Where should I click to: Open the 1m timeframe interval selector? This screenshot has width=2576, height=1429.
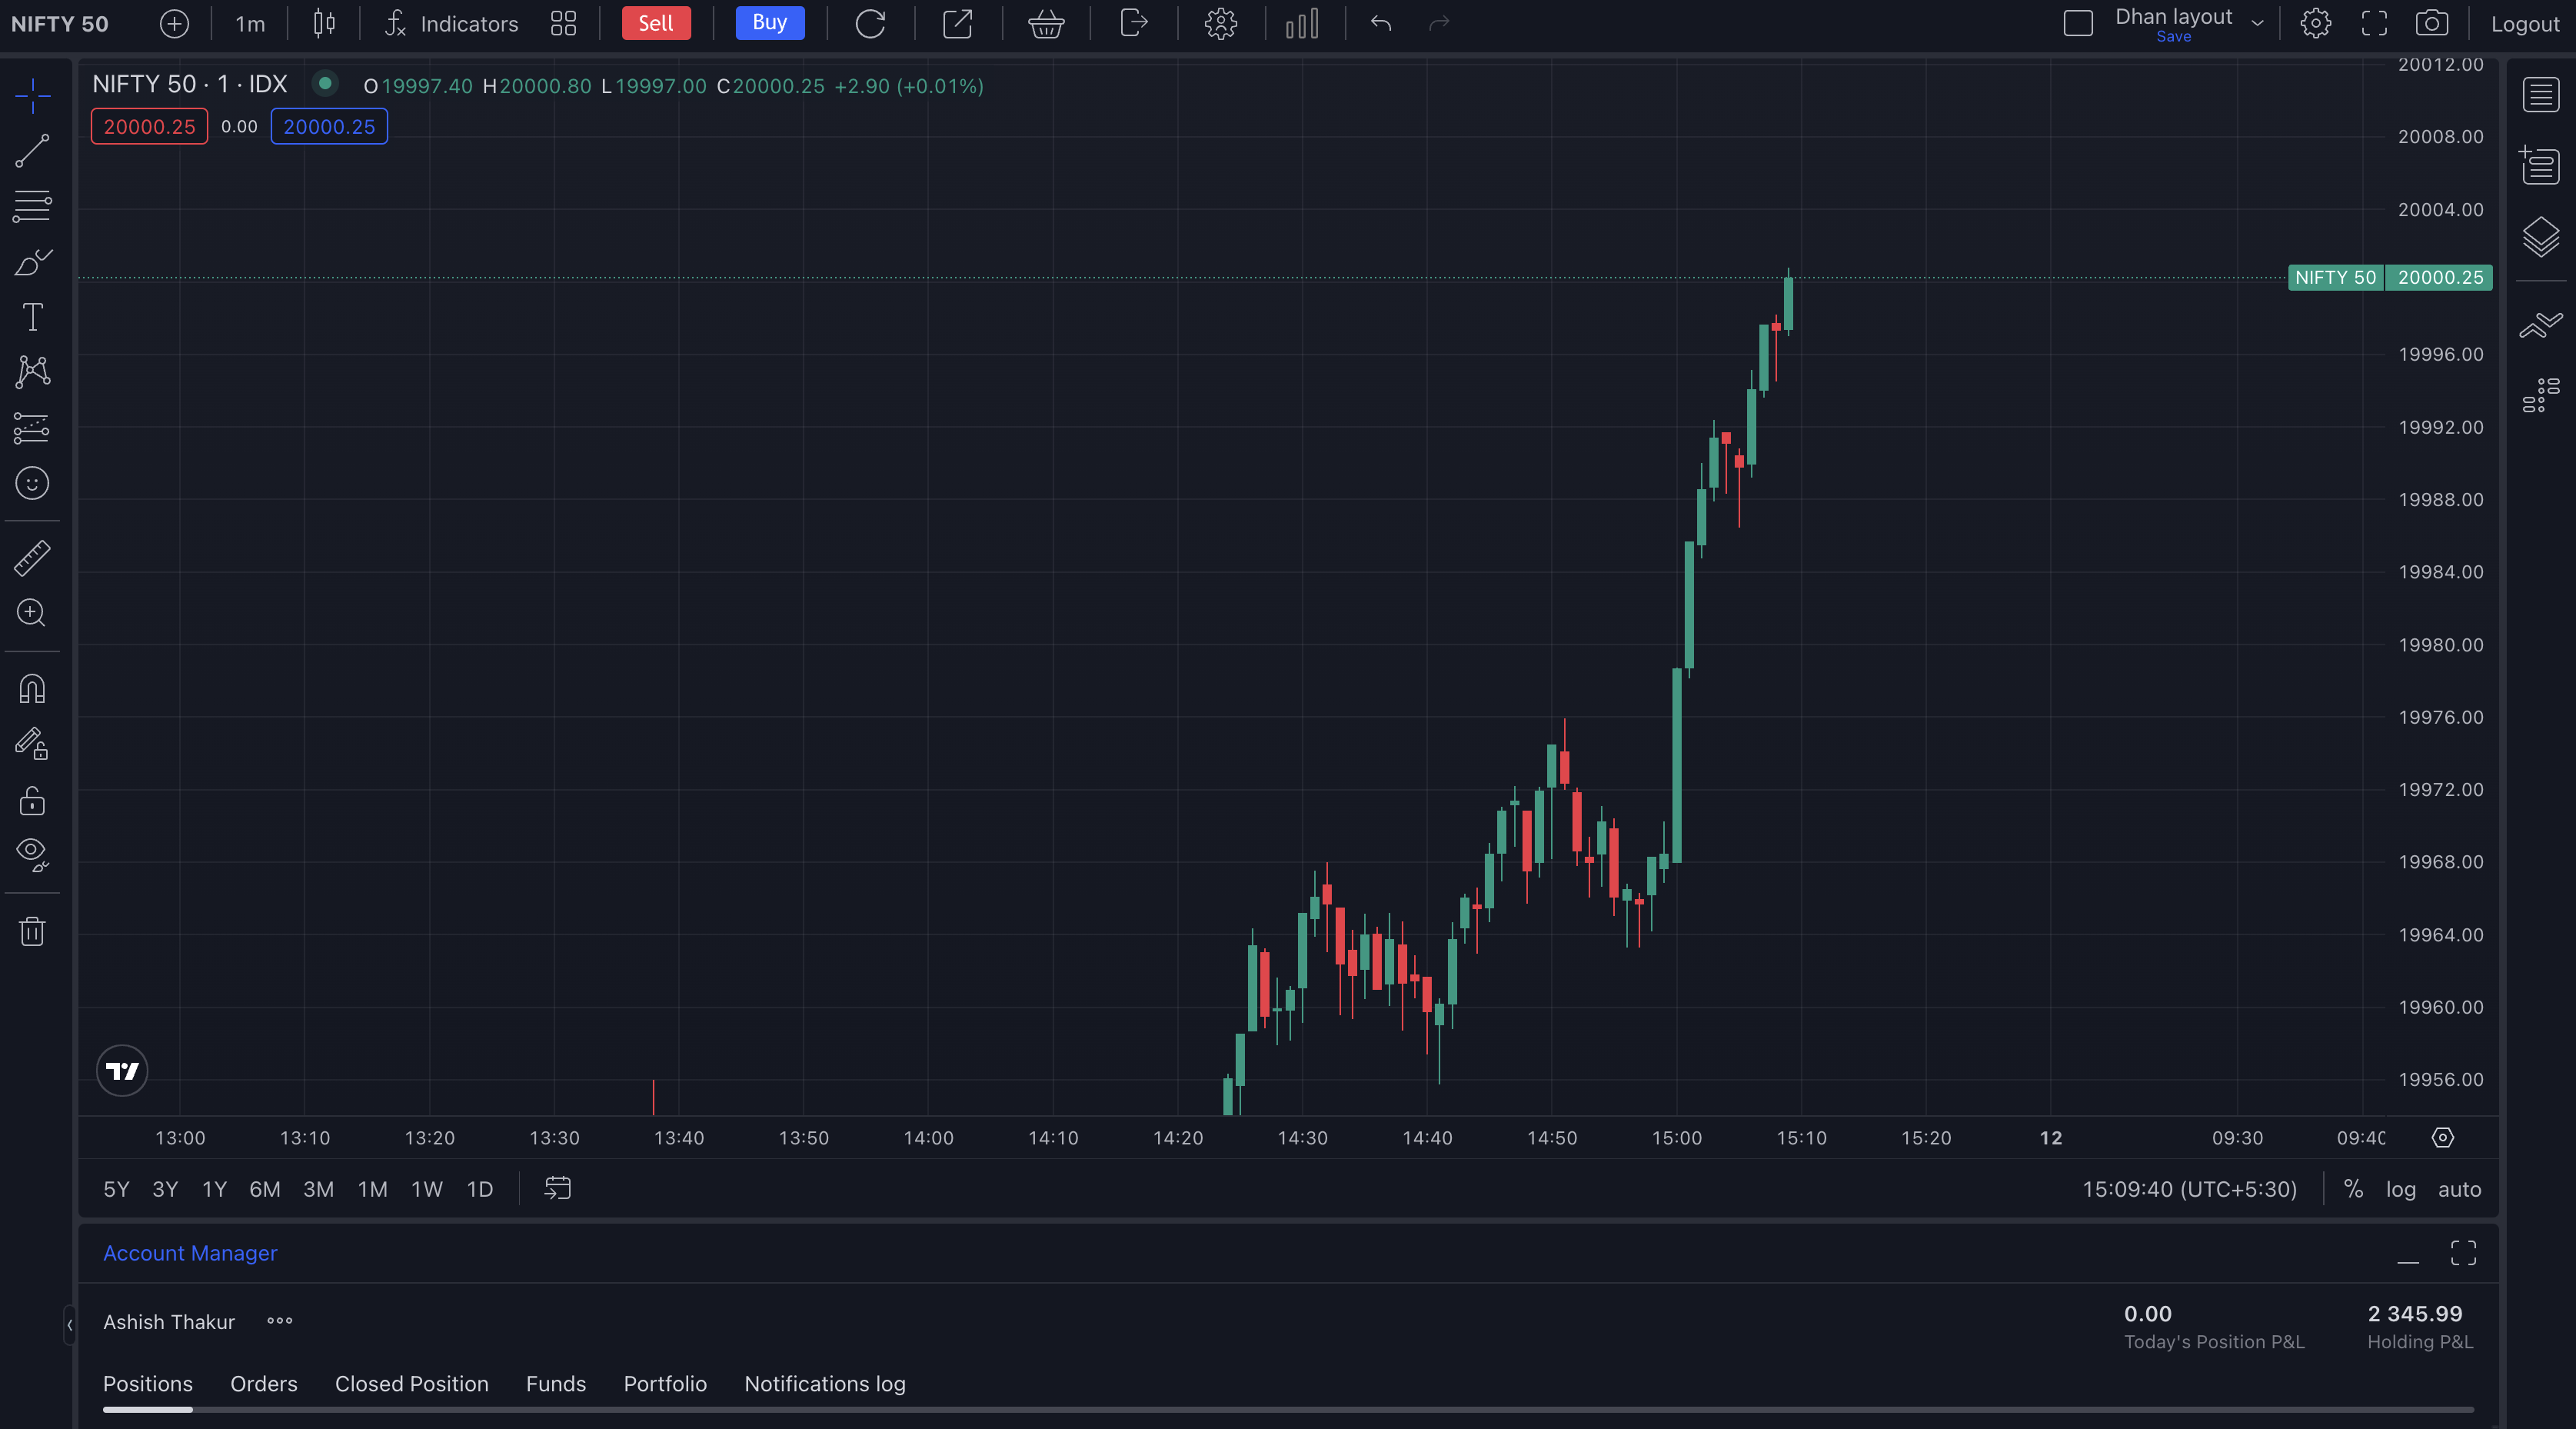[x=250, y=24]
